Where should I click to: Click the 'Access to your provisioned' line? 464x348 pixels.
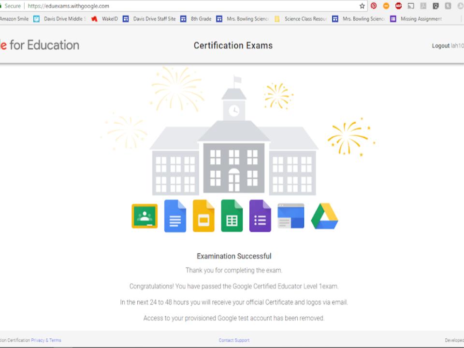pos(234,319)
